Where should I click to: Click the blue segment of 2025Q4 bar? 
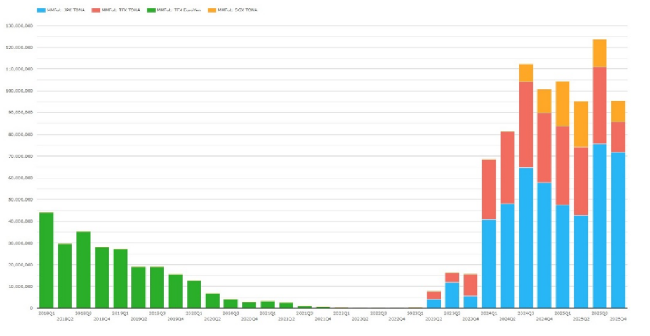[618, 229]
